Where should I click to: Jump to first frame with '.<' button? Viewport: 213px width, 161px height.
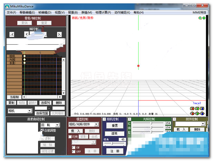pos(12,34)
